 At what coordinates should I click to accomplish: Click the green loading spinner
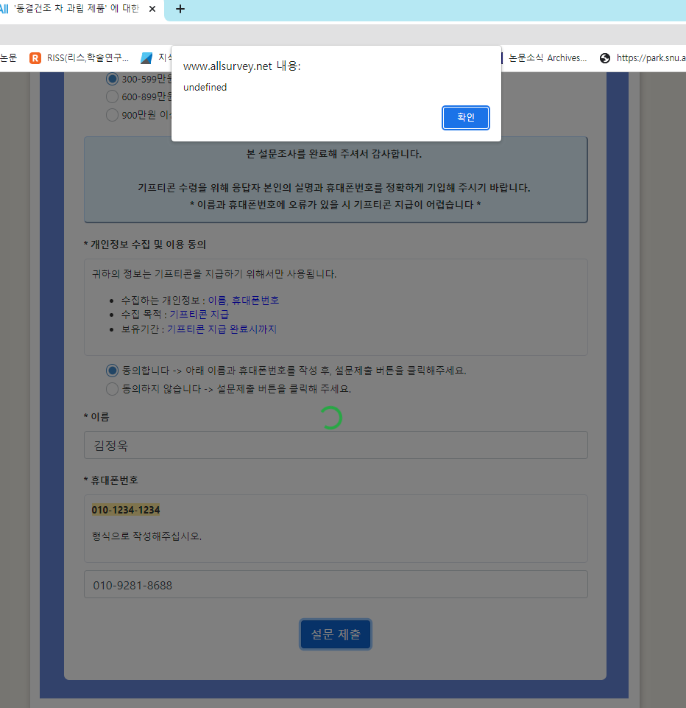click(x=330, y=418)
